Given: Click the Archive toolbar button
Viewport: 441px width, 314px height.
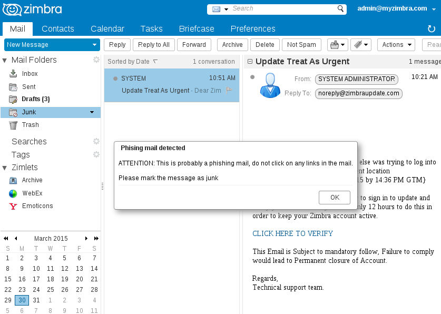Looking at the screenshot, I should coord(232,45).
